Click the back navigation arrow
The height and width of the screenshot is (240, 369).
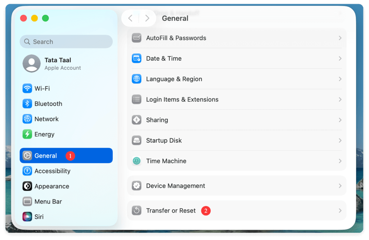tap(130, 17)
